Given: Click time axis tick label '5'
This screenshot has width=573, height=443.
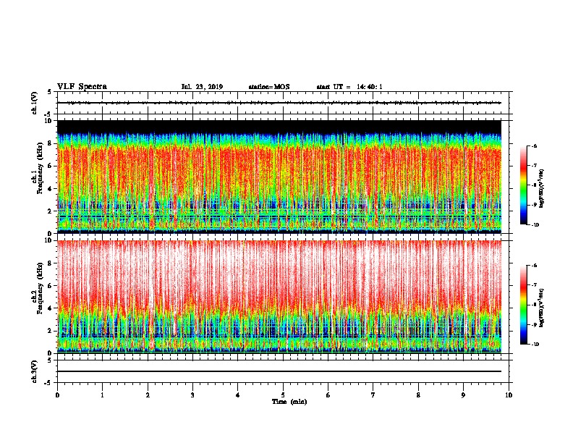Looking at the screenshot, I should (x=283, y=395).
